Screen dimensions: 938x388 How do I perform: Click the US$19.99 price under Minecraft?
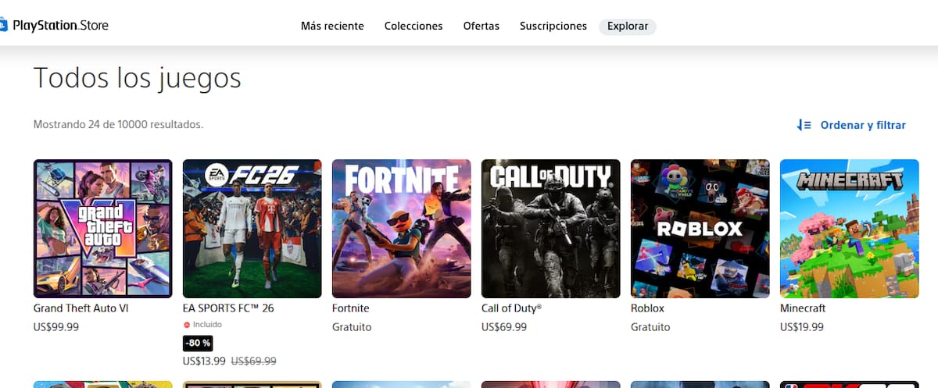[802, 327]
